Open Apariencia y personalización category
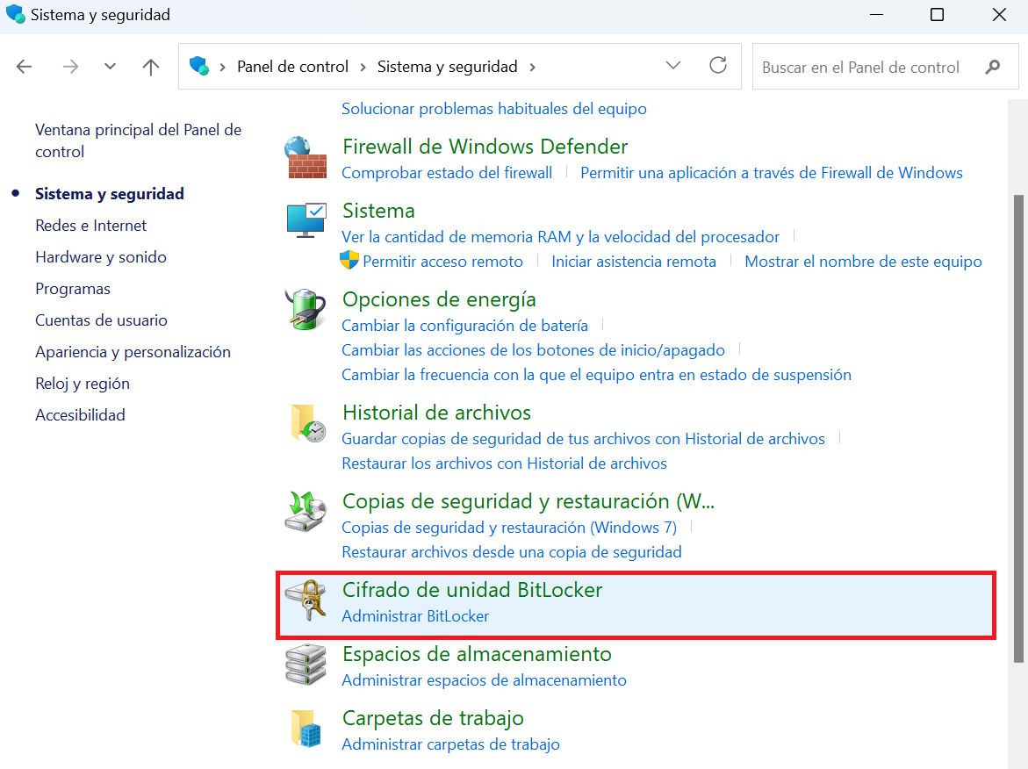 (133, 351)
